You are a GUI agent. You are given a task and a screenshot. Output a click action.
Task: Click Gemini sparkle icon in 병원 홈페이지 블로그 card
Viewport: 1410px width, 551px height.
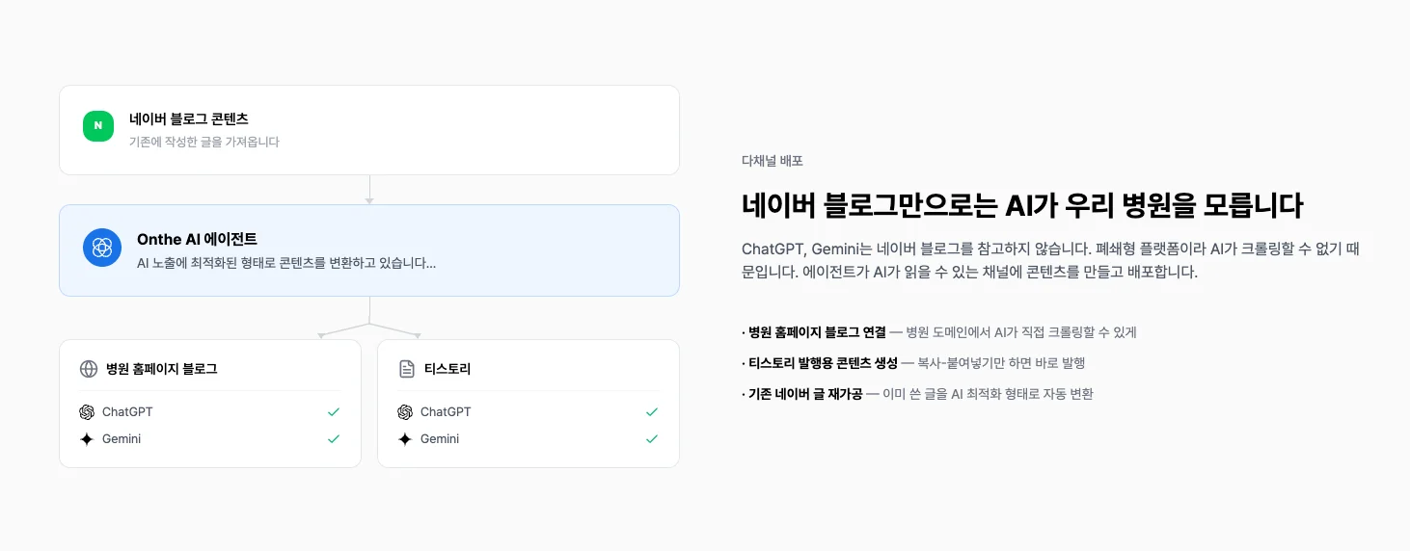tap(87, 439)
